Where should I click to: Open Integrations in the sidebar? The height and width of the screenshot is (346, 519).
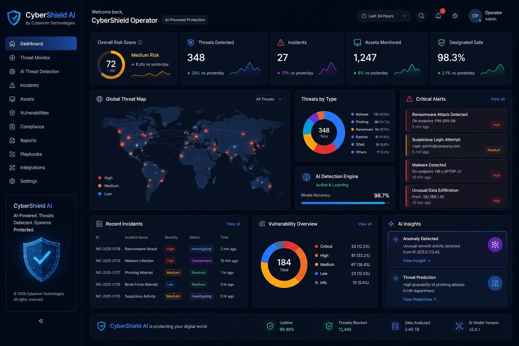point(41,168)
